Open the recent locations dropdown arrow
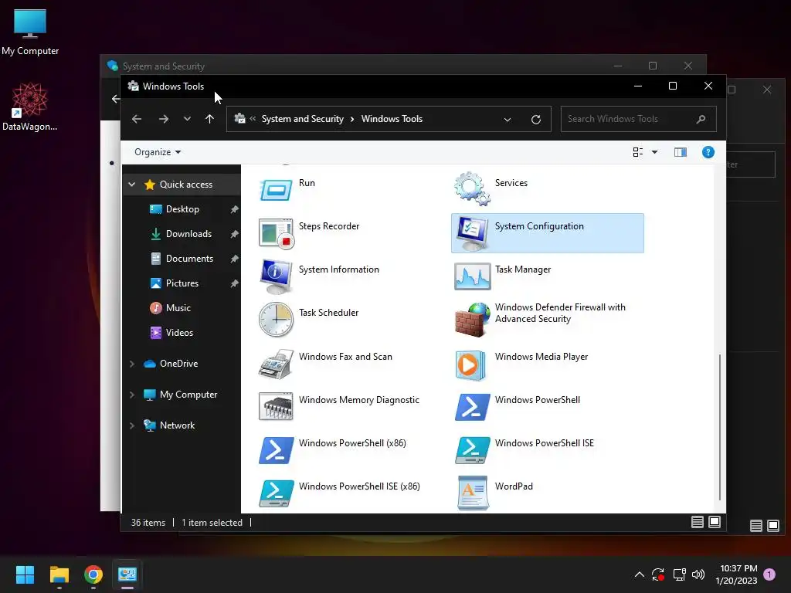Image resolution: width=791 pixels, height=593 pixels. [187, 119]
